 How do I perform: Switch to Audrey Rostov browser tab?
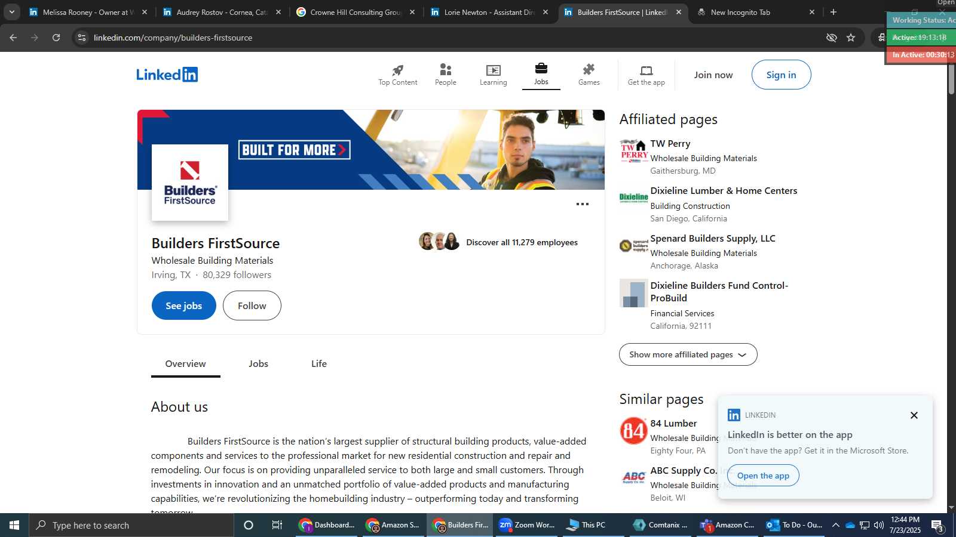(x=221, y=12)
